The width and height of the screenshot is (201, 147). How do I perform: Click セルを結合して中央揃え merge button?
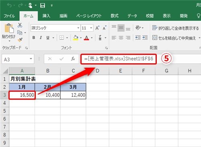pos(174,38)
